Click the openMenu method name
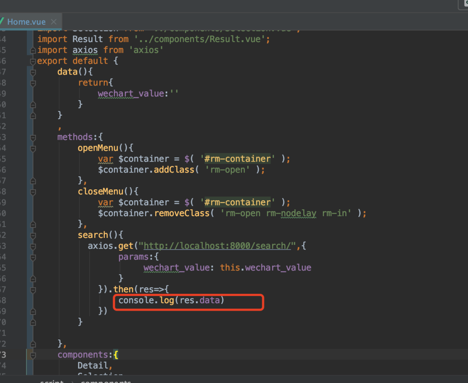The width and height of the screenshot is (468, 383). (98, 148)
